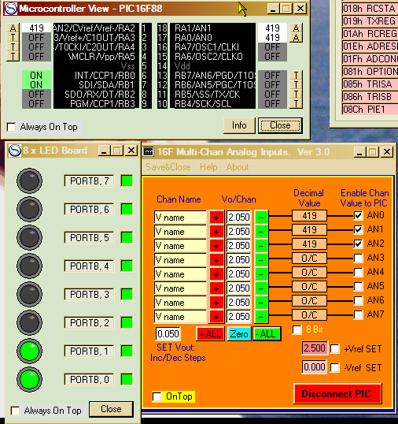Click the green minus button for AN5 row
Screen dimensions: 398x424
click(x=261, y=288)
